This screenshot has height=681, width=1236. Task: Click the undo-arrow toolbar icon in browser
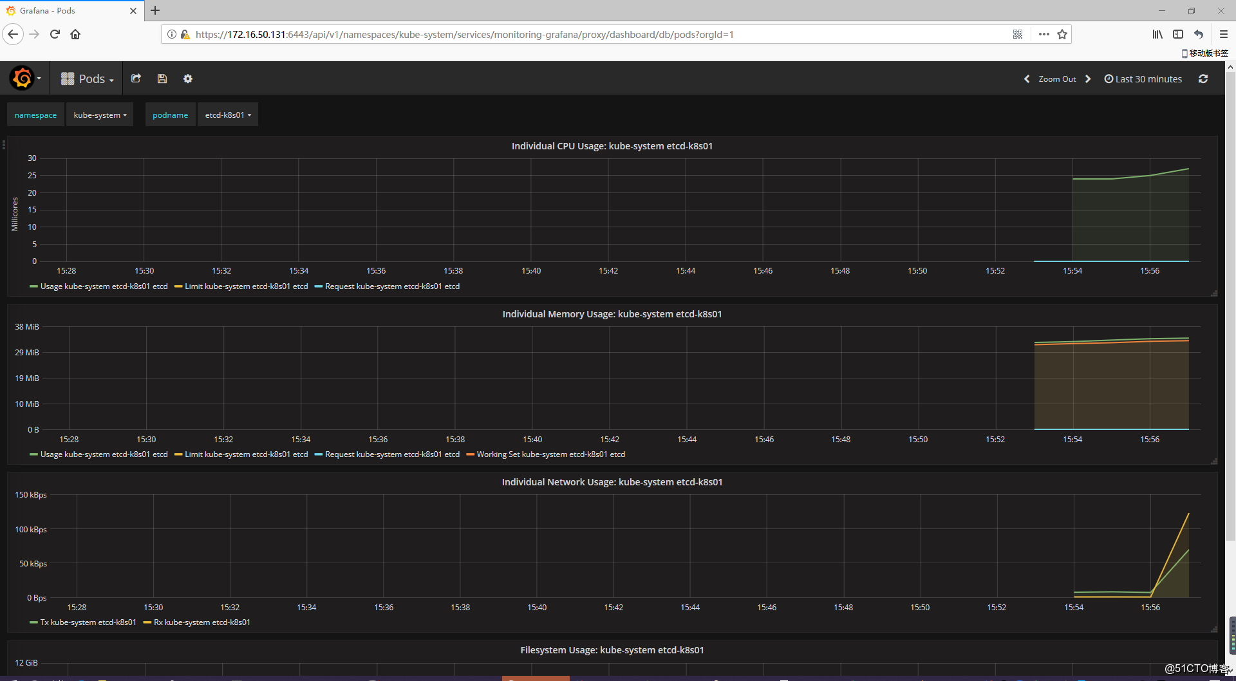tap(1199, 34)
